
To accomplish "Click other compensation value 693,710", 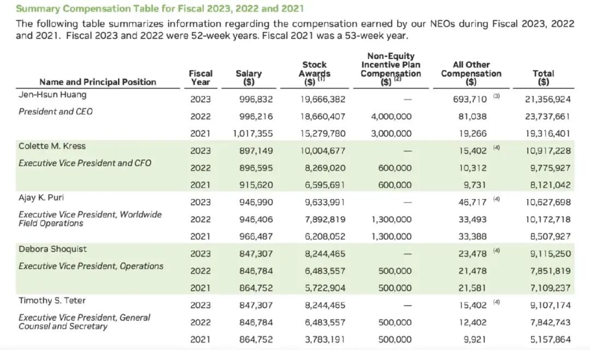I will point(470,100).
